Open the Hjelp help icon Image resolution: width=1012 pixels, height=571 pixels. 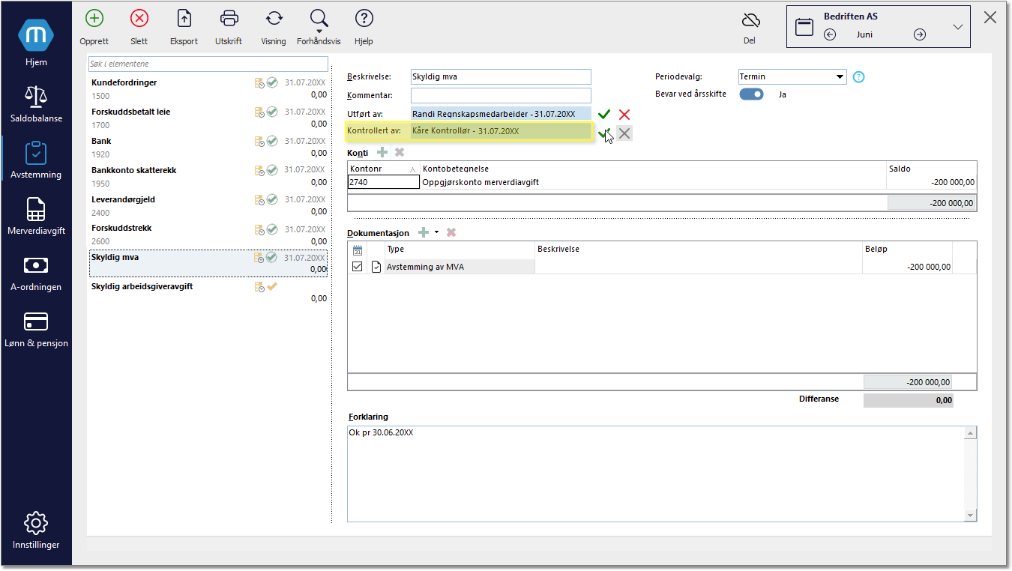tap(364, 19)
